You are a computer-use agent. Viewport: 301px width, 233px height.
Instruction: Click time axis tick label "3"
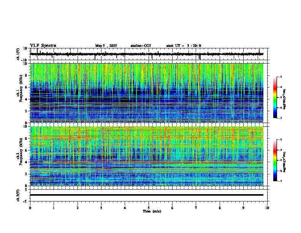point(101,208)
